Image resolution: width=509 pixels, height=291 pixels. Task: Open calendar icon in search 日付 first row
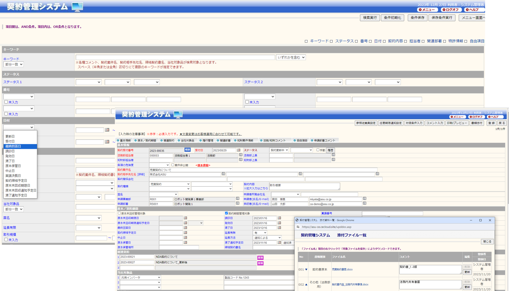click(x=107, y=130)
